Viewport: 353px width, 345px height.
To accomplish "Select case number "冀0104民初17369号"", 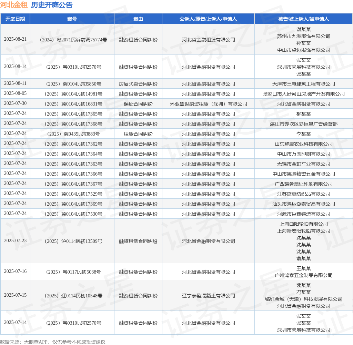I will (82, 204).
